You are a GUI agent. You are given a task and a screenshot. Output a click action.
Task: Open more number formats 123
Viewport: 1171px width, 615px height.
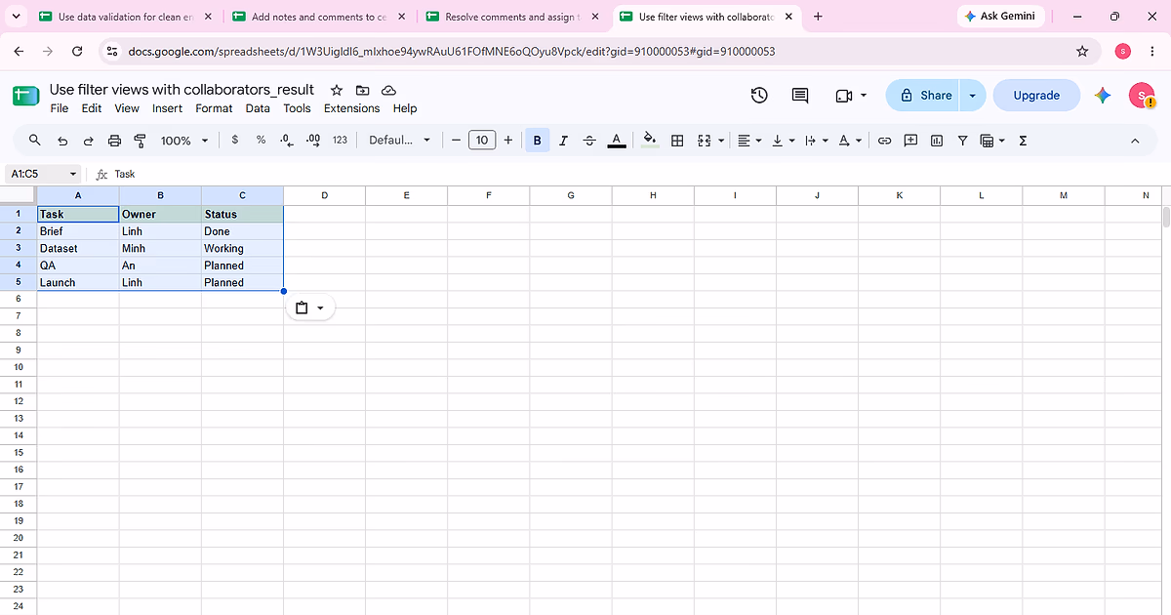[x=340, y=141]
